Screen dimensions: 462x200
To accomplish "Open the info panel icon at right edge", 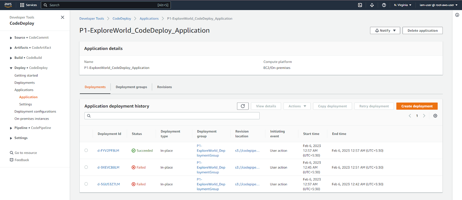I will click(x=457, y=15).
